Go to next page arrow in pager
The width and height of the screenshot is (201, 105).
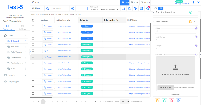coord(96,102)
